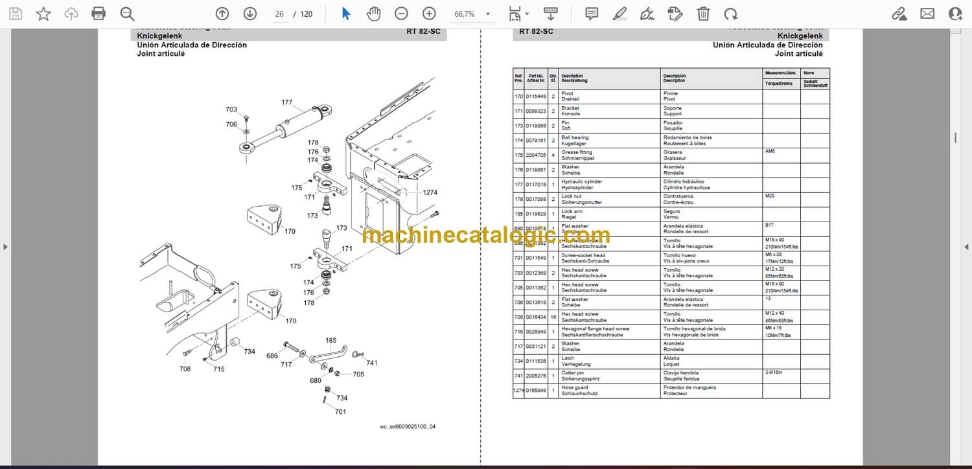Add a sticky note comment

click(x=592, y=14)
